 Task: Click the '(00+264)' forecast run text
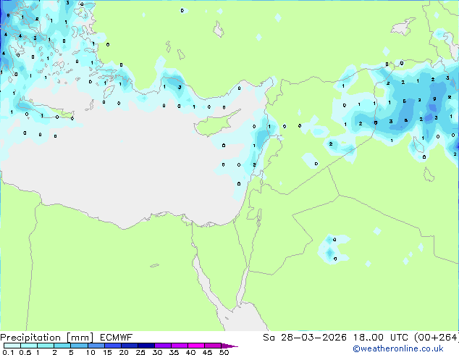pyautogui.click(x=436, y=338)
